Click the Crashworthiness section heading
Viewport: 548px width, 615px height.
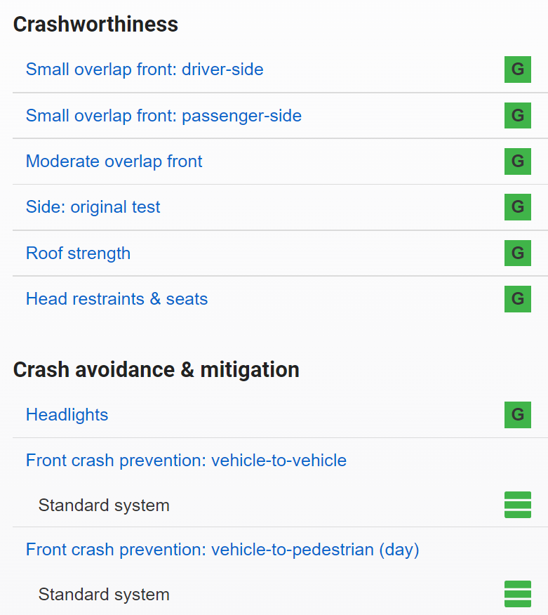pos(95,24)
